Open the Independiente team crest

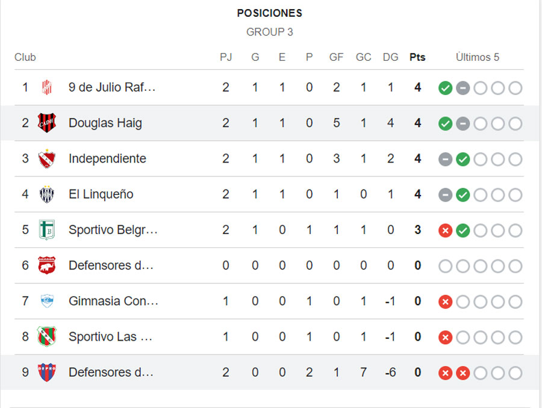point(46,159)
